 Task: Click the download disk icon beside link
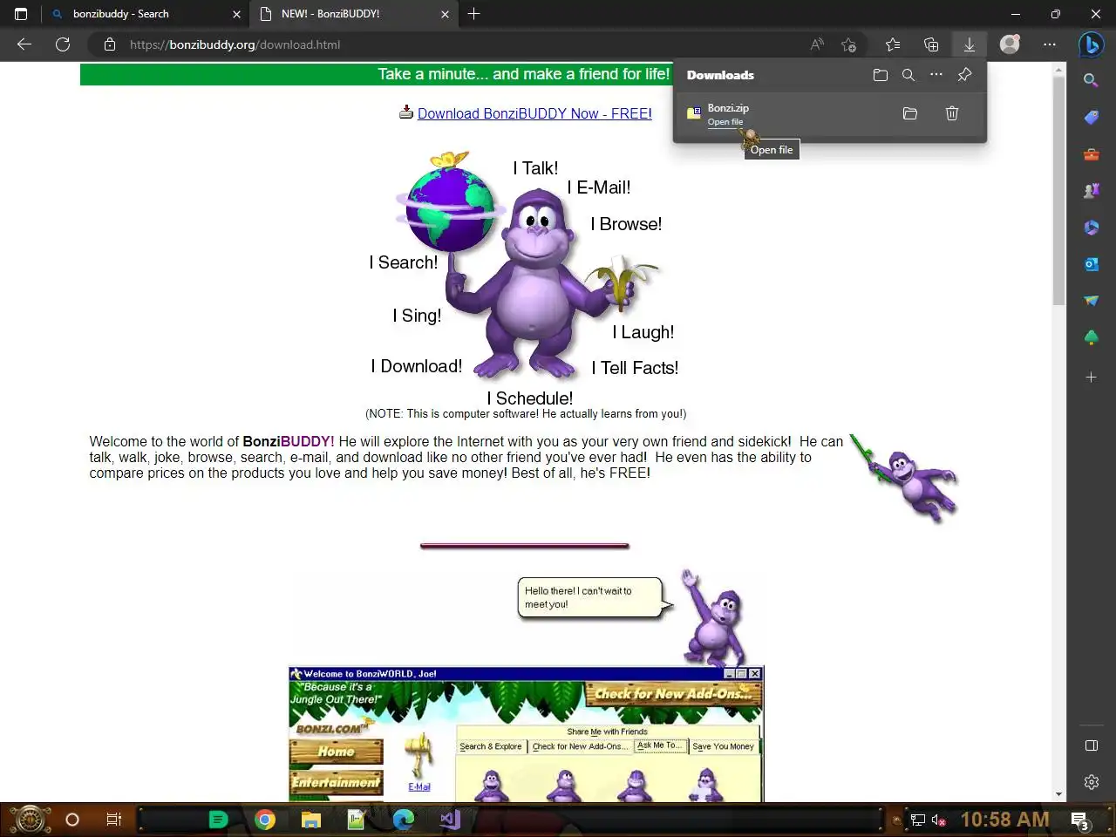pos(406,112)
